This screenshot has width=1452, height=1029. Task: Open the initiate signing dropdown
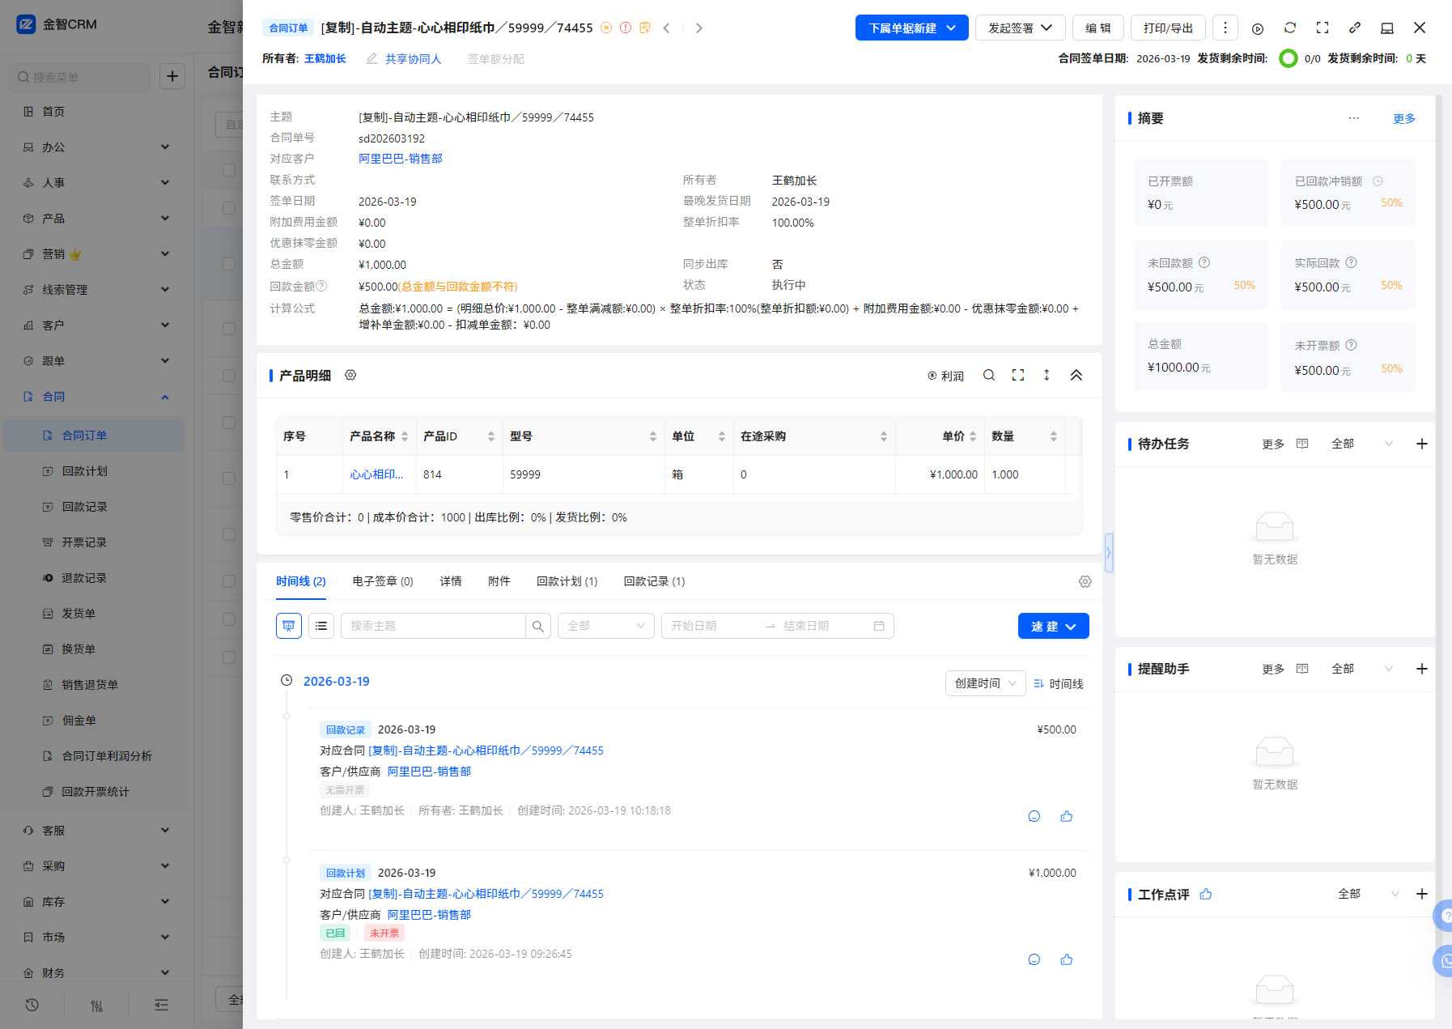(x=1020, y=28)
